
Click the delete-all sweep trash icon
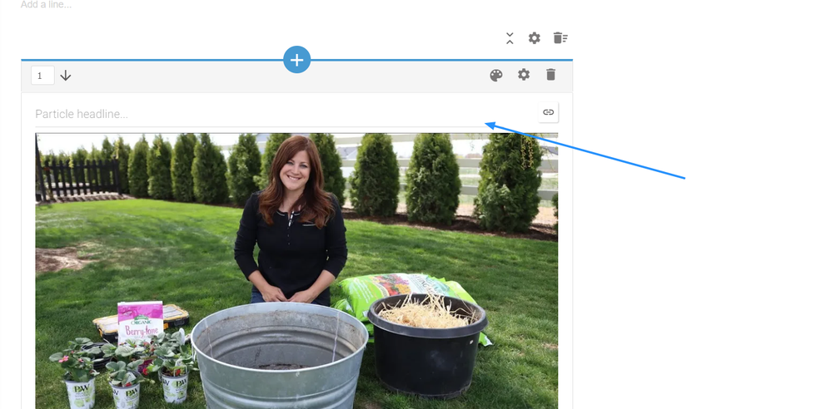[x=560, y=38]
